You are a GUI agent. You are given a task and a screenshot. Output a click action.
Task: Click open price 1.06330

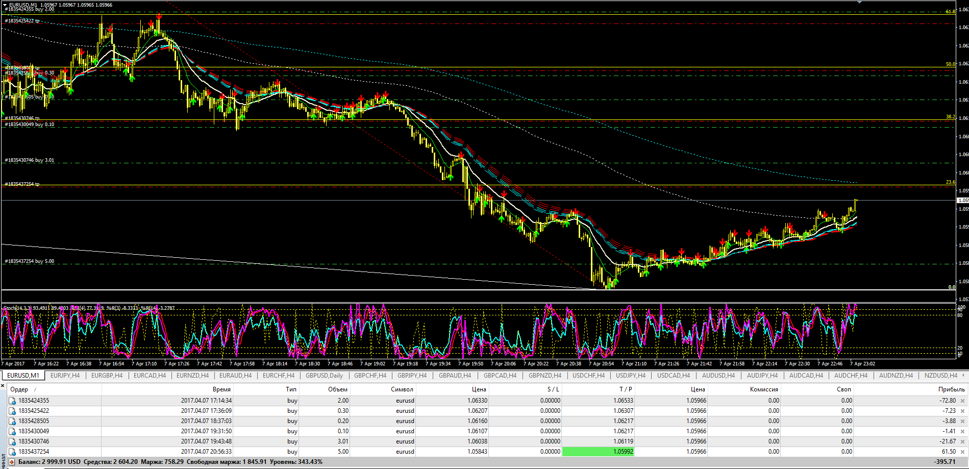477,401
